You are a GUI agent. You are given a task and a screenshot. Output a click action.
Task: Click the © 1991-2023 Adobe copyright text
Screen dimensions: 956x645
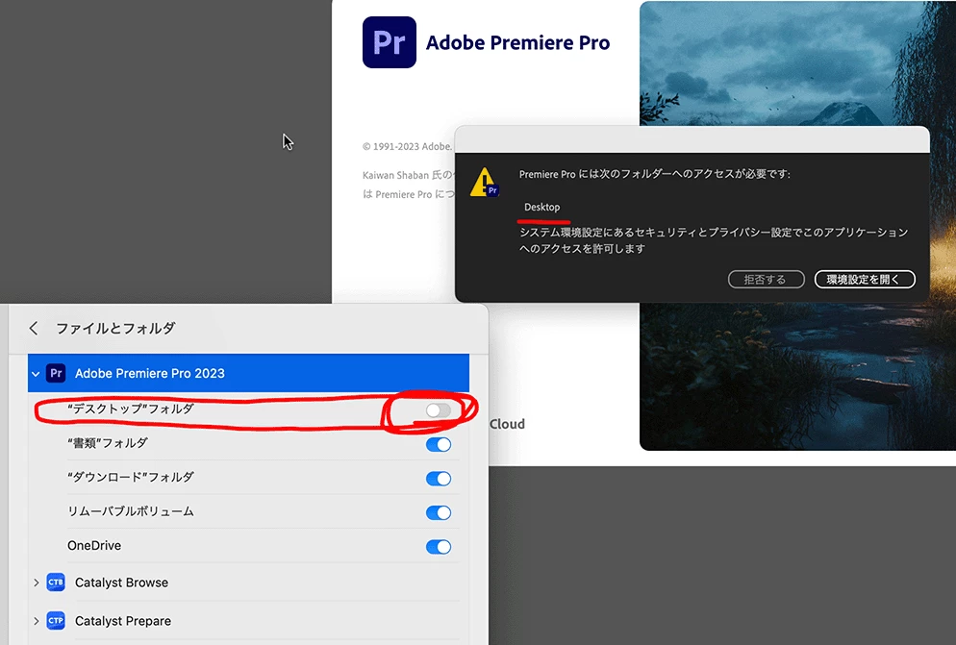(407, 146)
